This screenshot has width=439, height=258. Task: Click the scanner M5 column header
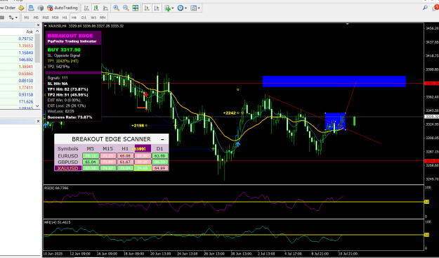(90, 149)
